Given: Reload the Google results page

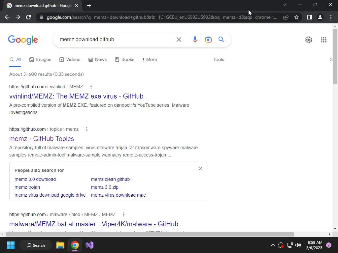Looking at the screenshot, I should tap(28, 17).
